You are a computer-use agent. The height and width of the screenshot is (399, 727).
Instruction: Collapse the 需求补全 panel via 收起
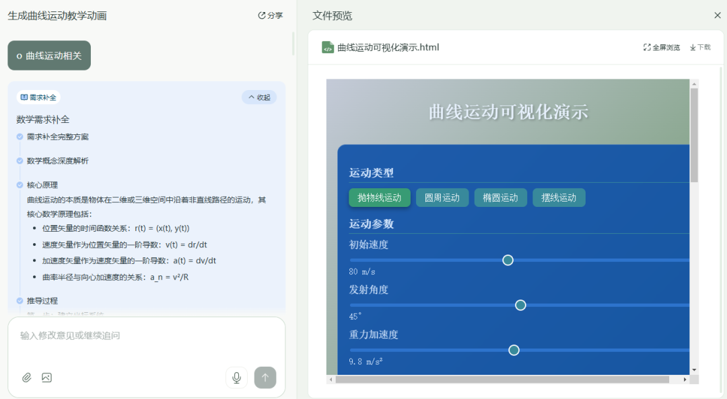258,97
